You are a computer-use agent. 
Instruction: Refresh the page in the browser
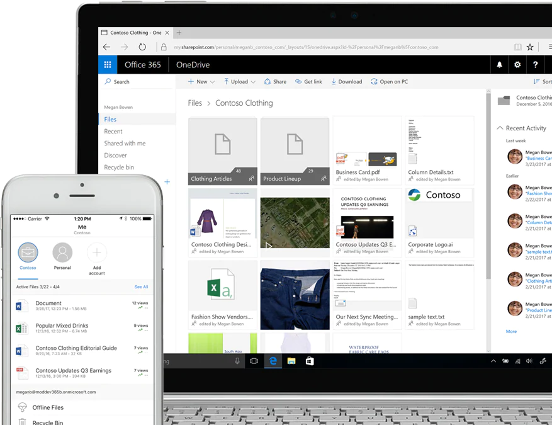[x=142, y=47]
